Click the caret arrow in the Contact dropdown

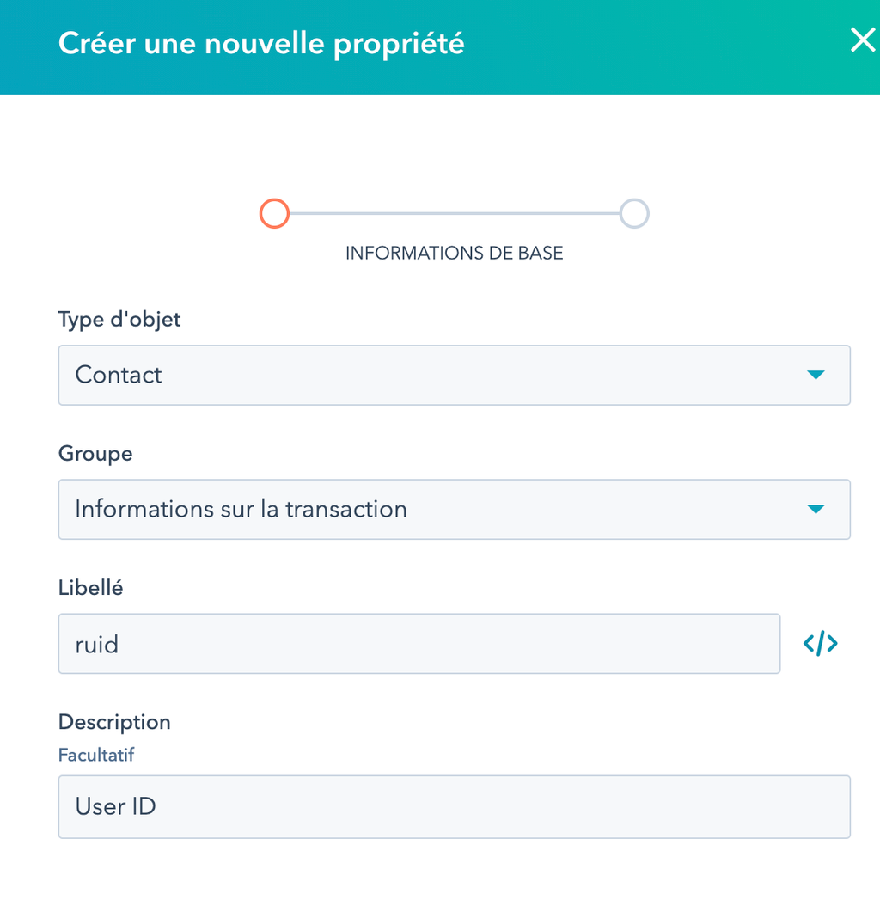[816, 375]
